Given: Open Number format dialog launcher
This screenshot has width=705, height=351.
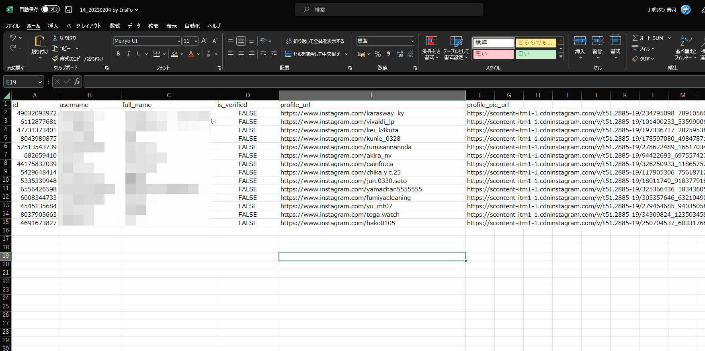Looking at the screenshot, I should [415, 68].
